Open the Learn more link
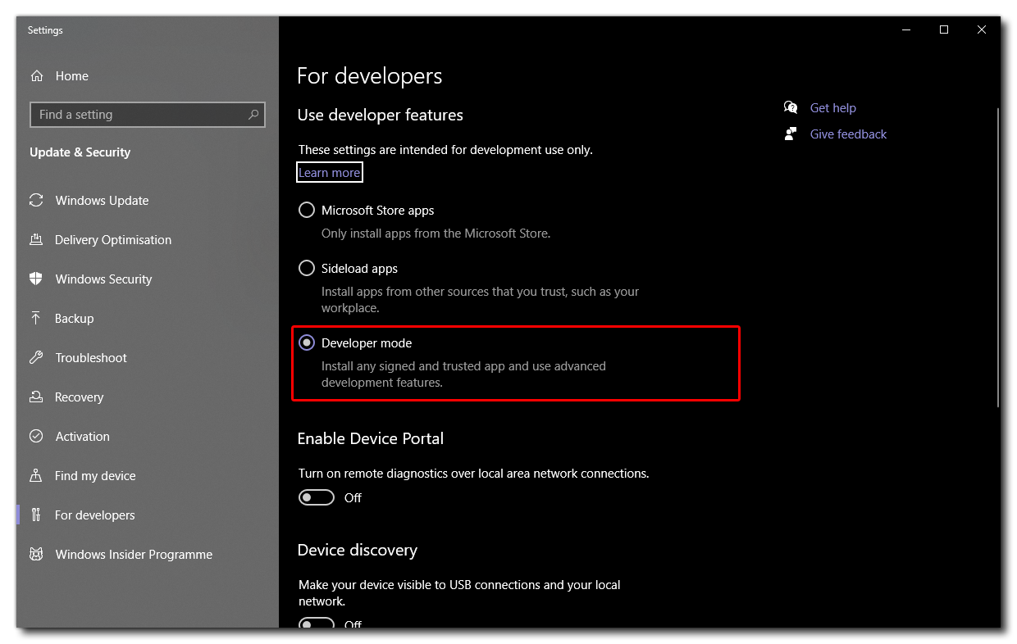The image size is (1017, 644). 329,173
